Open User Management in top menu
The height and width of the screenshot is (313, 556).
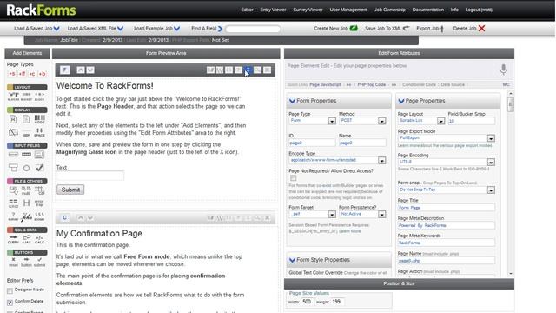click(x=348, y=10)
